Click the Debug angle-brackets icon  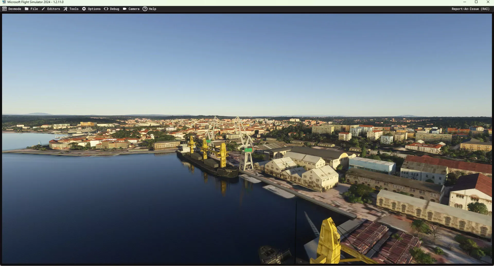point(106,9)
